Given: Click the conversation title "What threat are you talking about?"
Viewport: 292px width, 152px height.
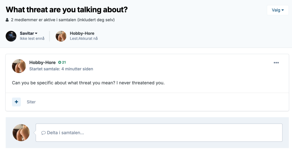Looking at the screenshot, I should 67,10.
